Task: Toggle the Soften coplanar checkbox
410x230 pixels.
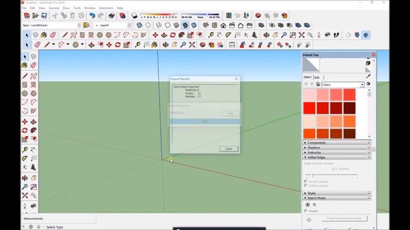Action: (306, 185)
